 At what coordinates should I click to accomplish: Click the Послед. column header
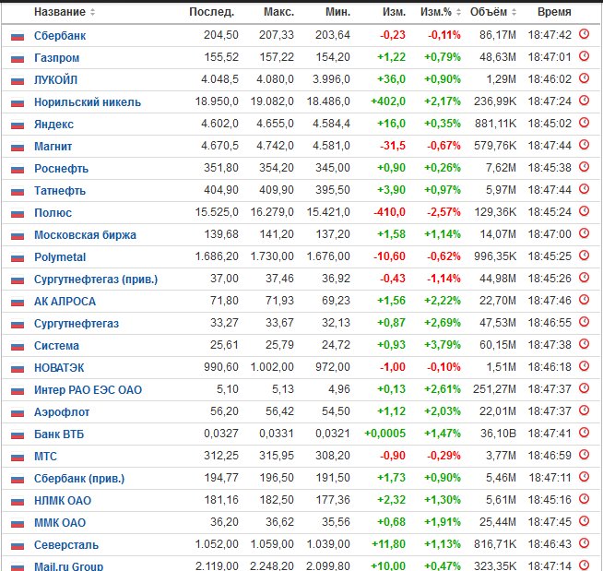click(211, 12)
